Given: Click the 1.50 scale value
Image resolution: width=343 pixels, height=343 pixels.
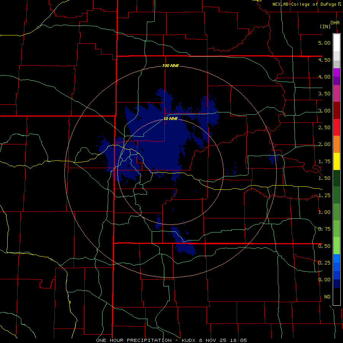Looking at the screenshot, I should pos(324,178).
